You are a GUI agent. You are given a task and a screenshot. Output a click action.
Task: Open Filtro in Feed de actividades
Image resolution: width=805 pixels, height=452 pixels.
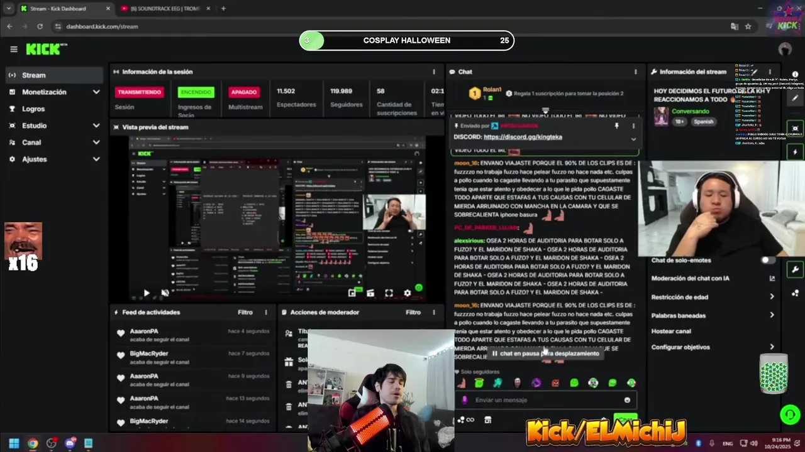(245, 312)
